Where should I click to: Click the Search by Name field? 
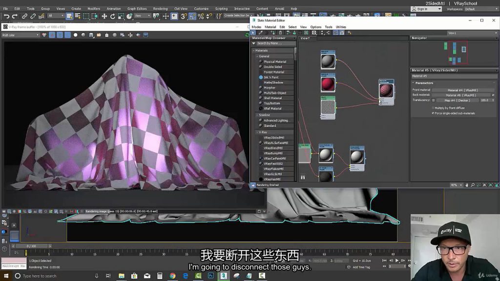click(276, 43)
